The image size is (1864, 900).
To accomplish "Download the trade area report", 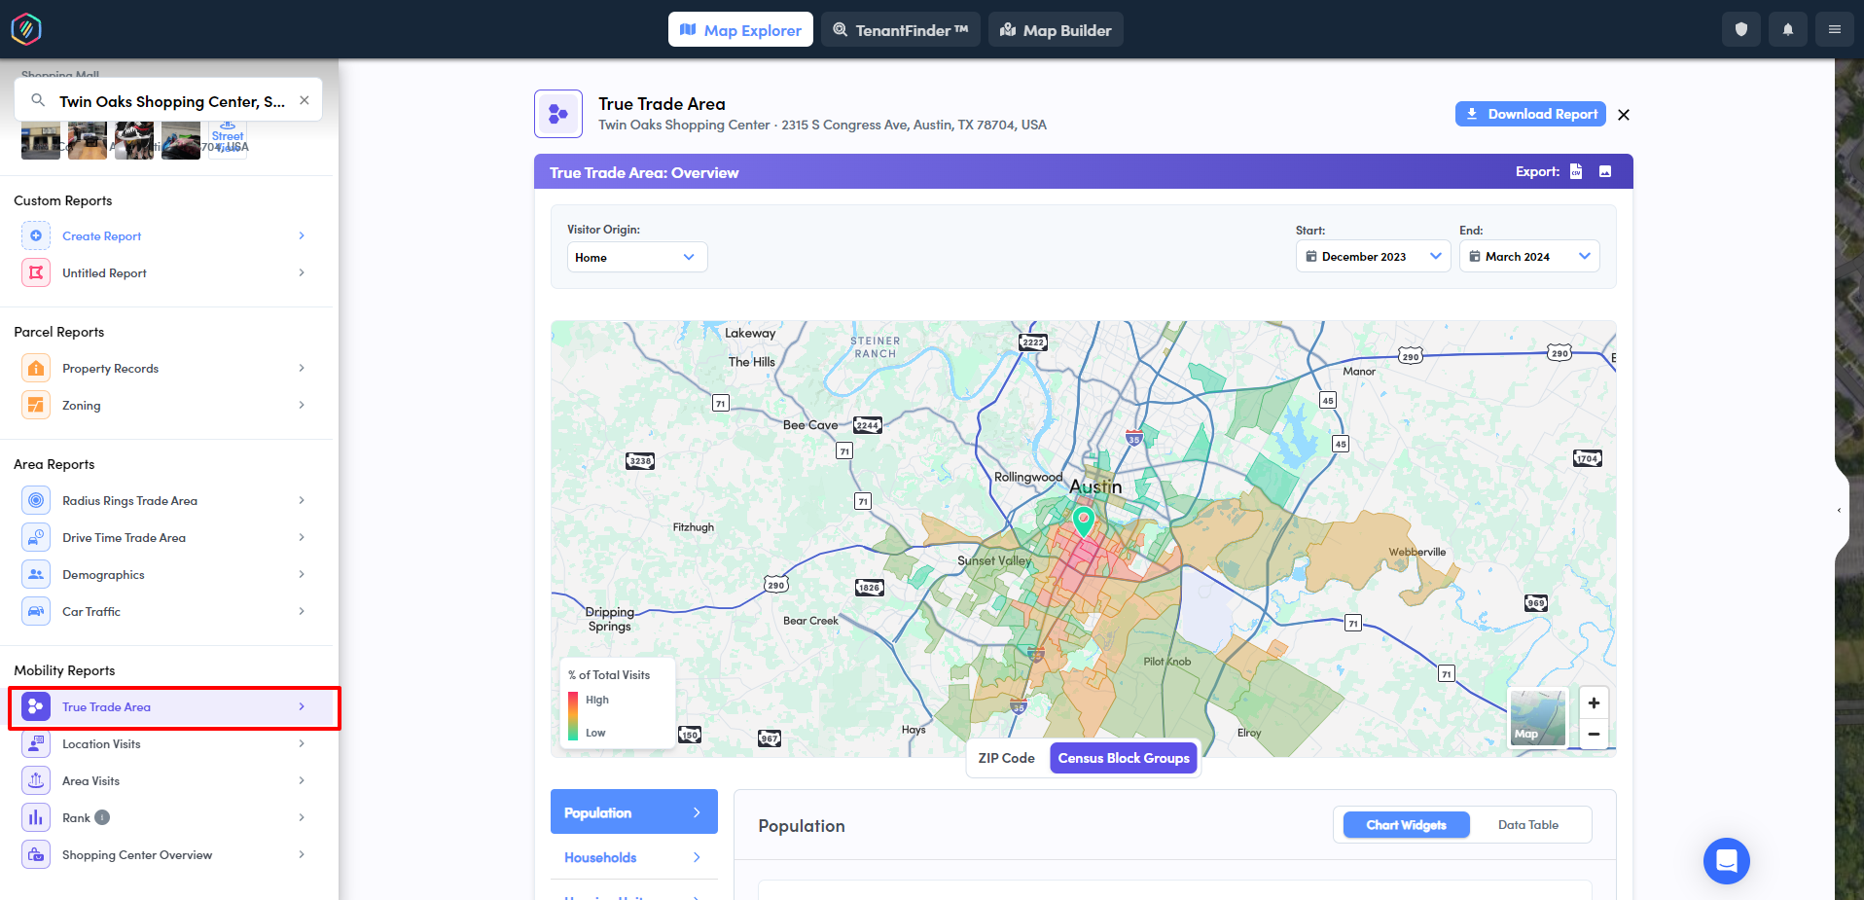I will 1530,114.
